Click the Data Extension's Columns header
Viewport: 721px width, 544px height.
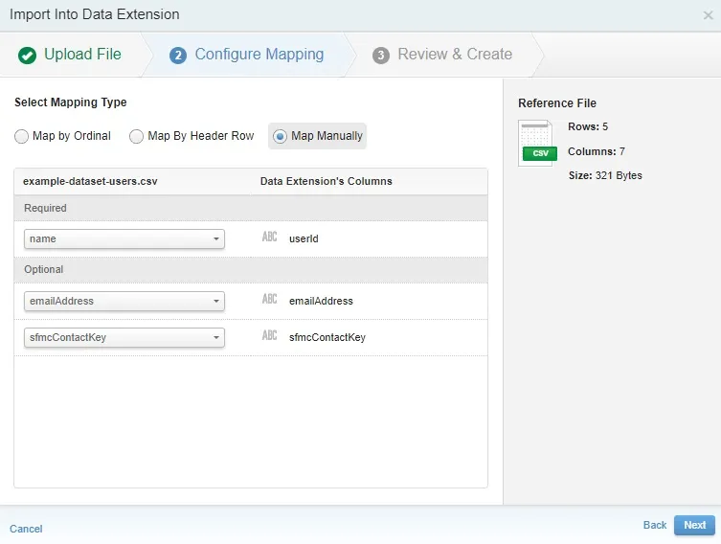coord(326,181)
